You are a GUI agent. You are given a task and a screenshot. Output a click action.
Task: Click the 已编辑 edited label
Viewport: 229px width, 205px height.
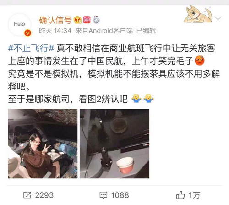tap(146, 31)
